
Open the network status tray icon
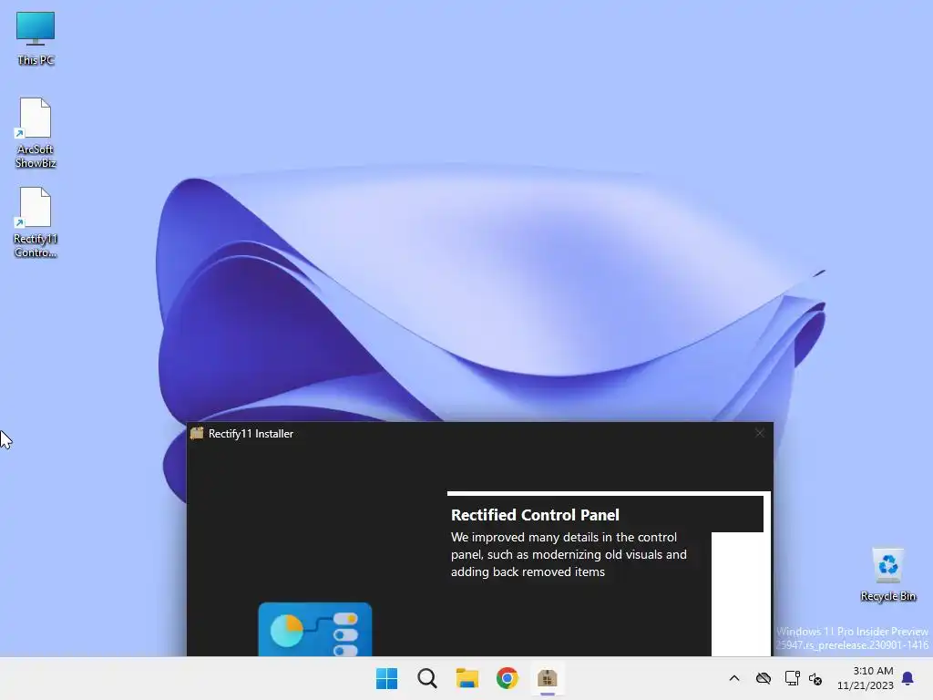tap(792, 678)
